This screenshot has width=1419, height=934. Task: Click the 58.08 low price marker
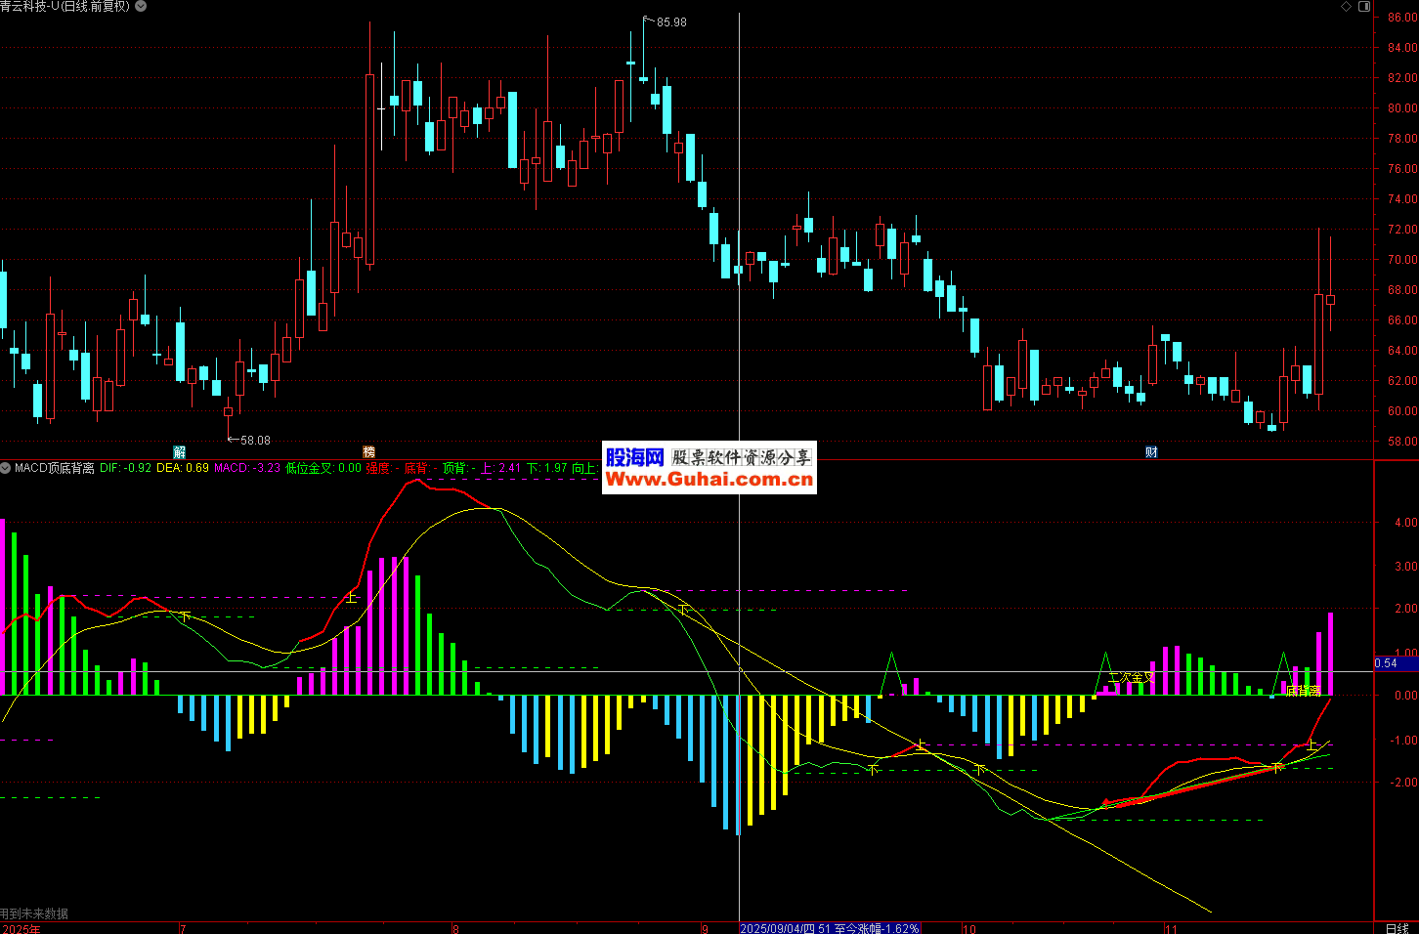point(254,441)
